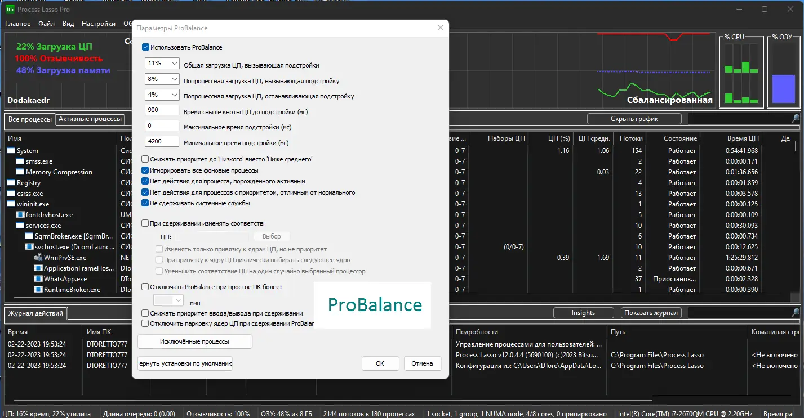Click the SgrmBroker.exe process icon
Viewport: 804px width, 418px height.
29,236
